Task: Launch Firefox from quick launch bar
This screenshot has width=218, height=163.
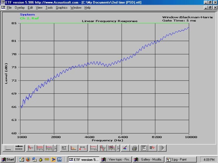Action: tap(28, 159)
